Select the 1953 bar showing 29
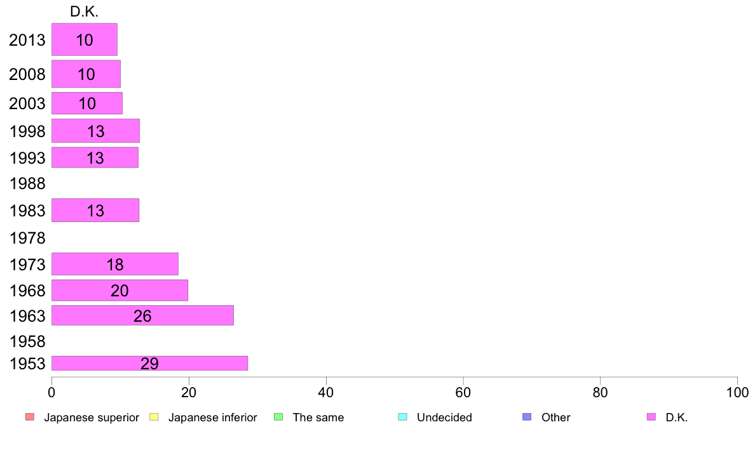This screenshot has height=467, width=755. point(150,364)
